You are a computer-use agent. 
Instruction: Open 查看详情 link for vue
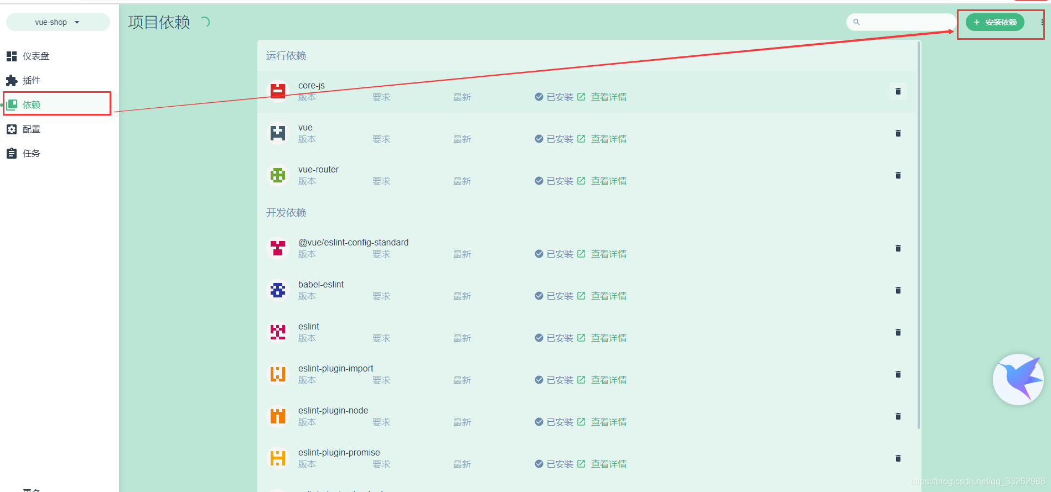pyautogui.click(x=602, y=139)
